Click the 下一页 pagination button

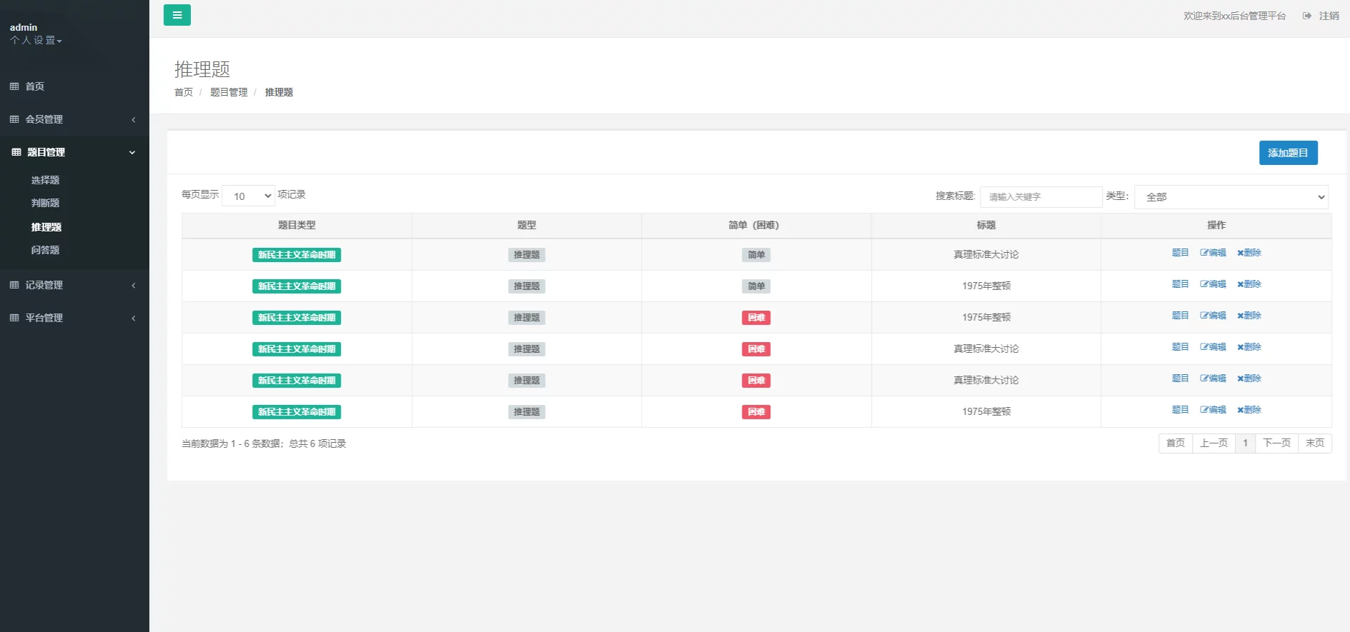tap(1276, 443)
